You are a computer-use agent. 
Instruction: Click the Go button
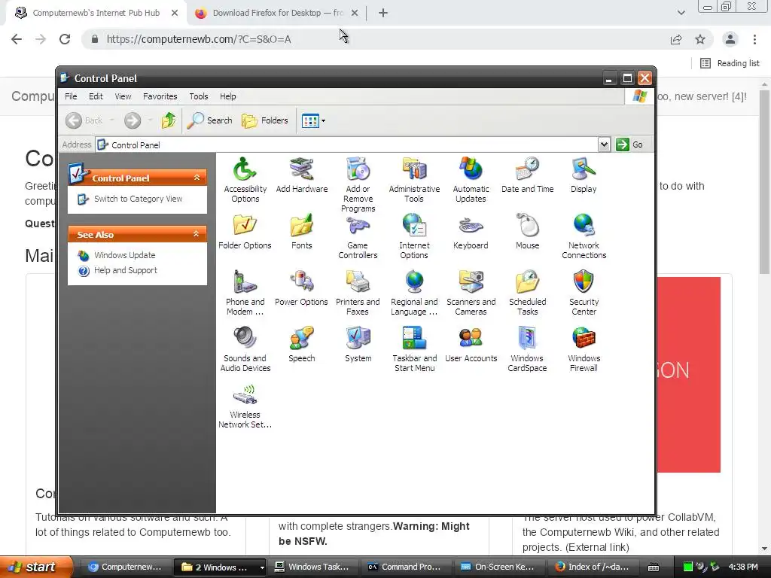pos(630,144)
